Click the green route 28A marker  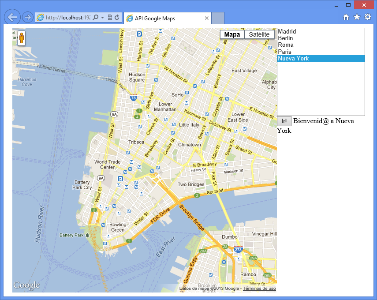click(203, 251)
